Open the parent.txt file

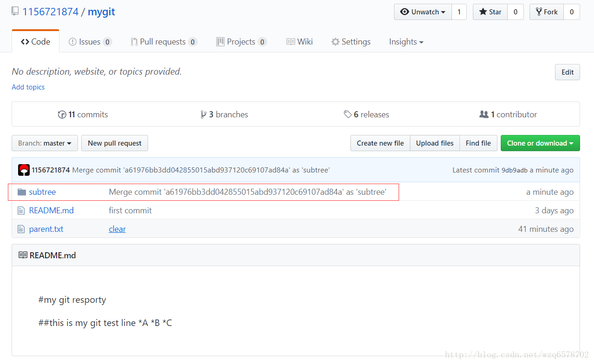click(46, 229)
